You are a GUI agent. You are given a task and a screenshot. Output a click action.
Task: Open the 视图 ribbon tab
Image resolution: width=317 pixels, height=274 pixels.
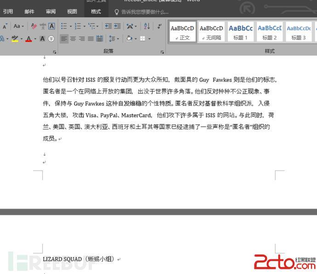[x=72, y=11]
